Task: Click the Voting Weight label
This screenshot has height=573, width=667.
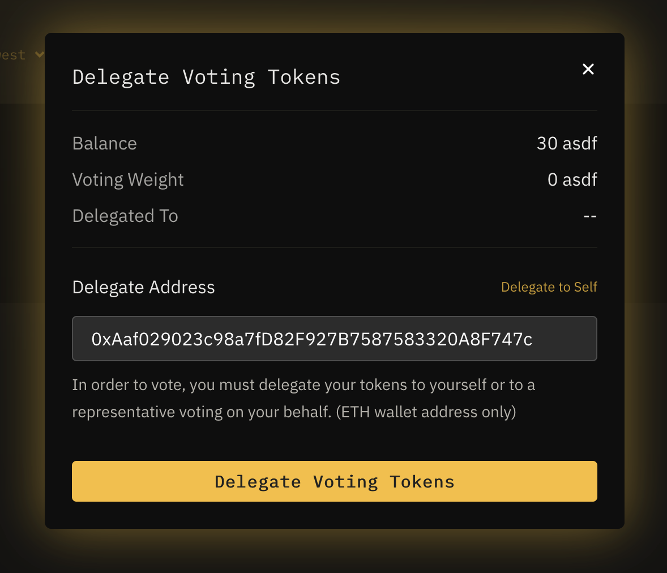Action: pos(128,179)
